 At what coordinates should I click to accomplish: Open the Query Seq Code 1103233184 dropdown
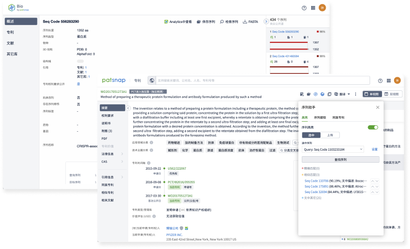[333, 149]
